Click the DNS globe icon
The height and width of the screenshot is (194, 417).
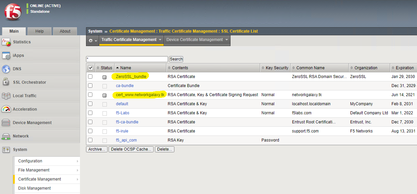click(6, 69)
